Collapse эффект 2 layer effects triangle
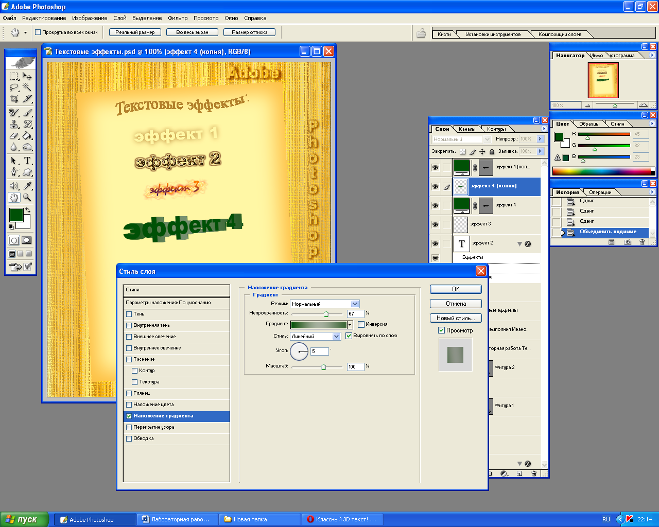 pos(519,244)
